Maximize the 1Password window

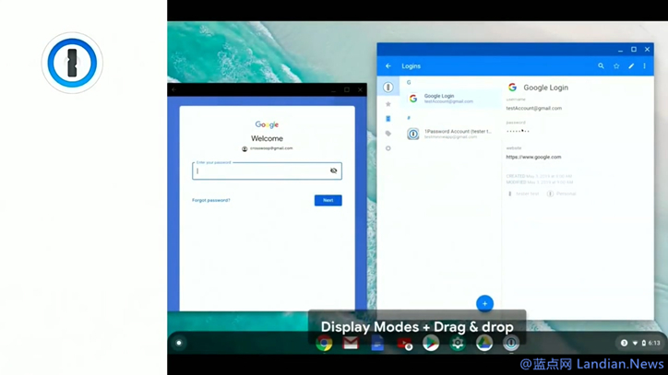634,50
